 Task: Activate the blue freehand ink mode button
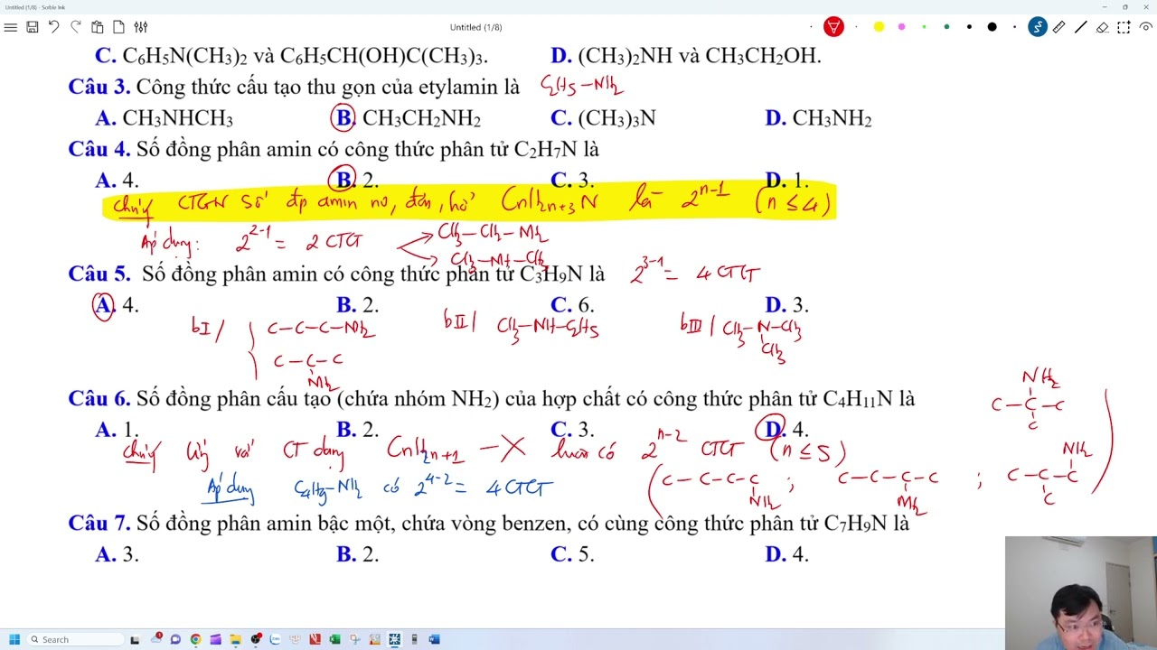pos(1037,27)
